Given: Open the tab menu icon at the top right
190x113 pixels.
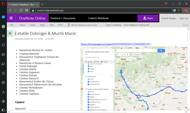Looking at the screenshot, I should point(166,4).
